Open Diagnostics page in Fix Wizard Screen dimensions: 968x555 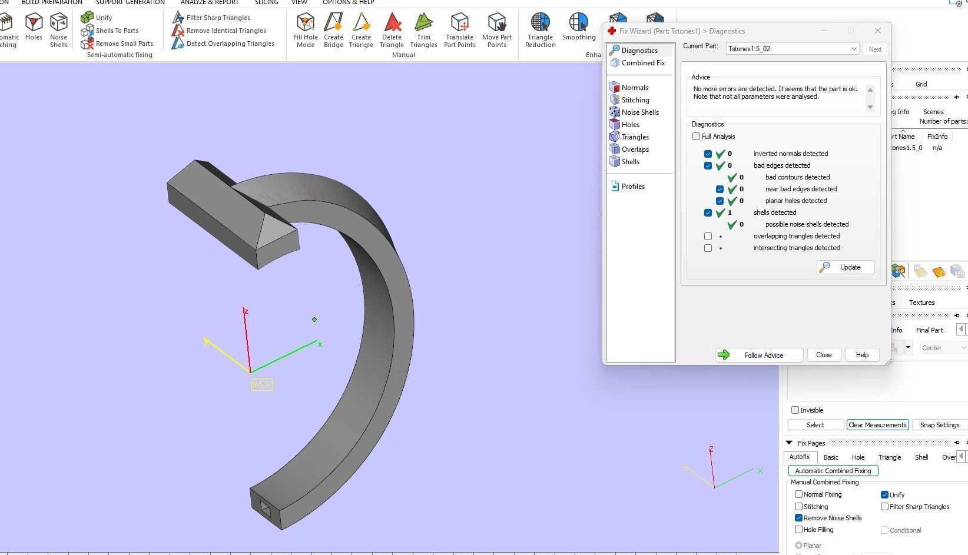coord(639,51)
